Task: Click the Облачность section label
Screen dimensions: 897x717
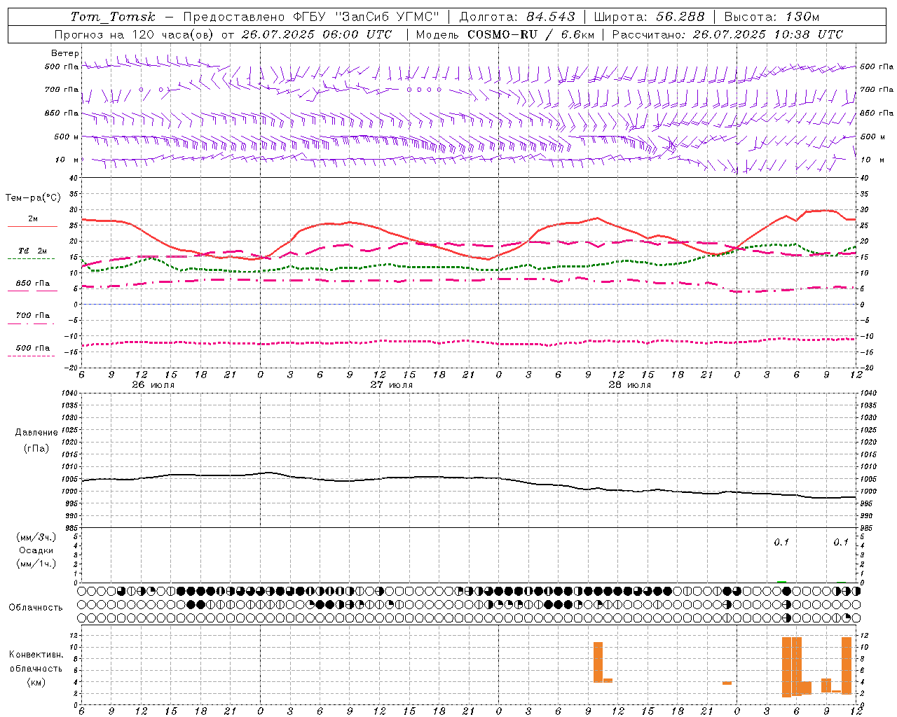Action: [36, 608]
